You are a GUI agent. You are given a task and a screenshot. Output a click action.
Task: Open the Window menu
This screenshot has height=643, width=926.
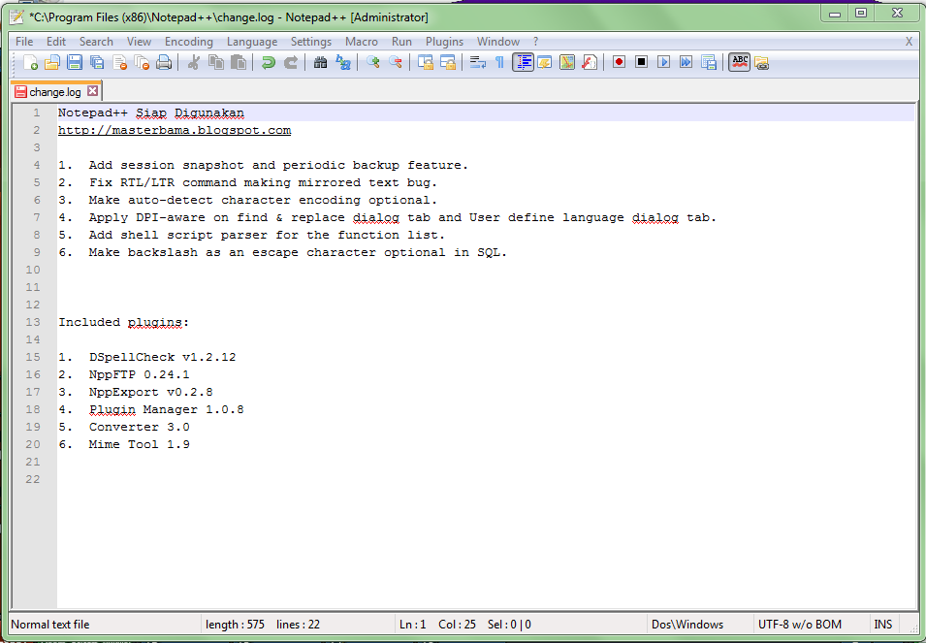pyautogui.click(x=498, y=42)
